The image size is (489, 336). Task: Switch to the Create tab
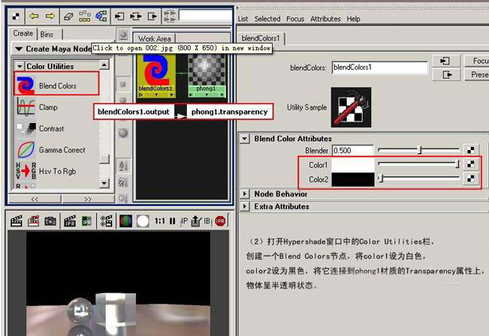(x=23, y=33)
